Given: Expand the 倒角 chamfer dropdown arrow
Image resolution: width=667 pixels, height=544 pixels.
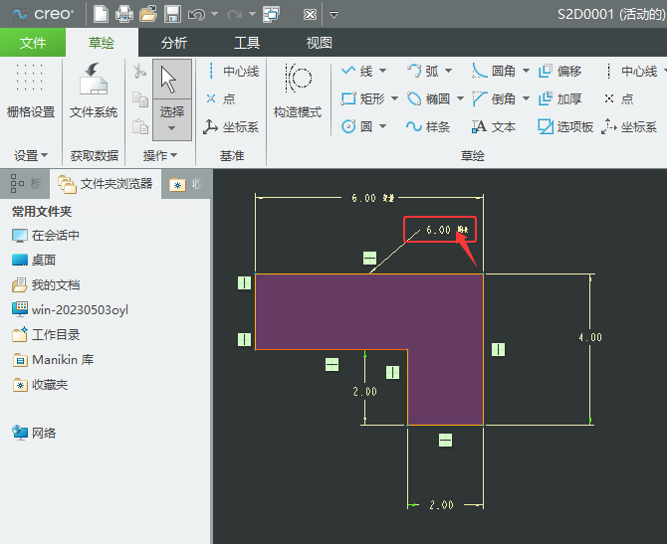Looking at the screenshot, I should (x=527, y=98).
